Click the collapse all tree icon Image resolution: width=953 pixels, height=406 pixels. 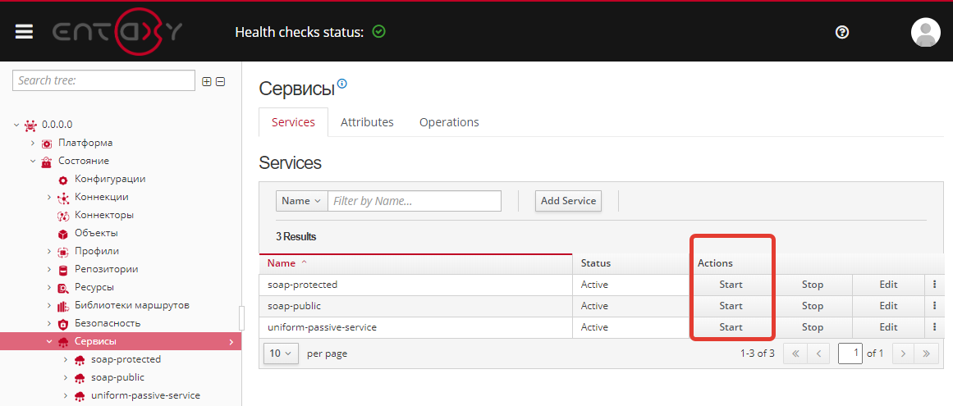(x=220, y=81)
